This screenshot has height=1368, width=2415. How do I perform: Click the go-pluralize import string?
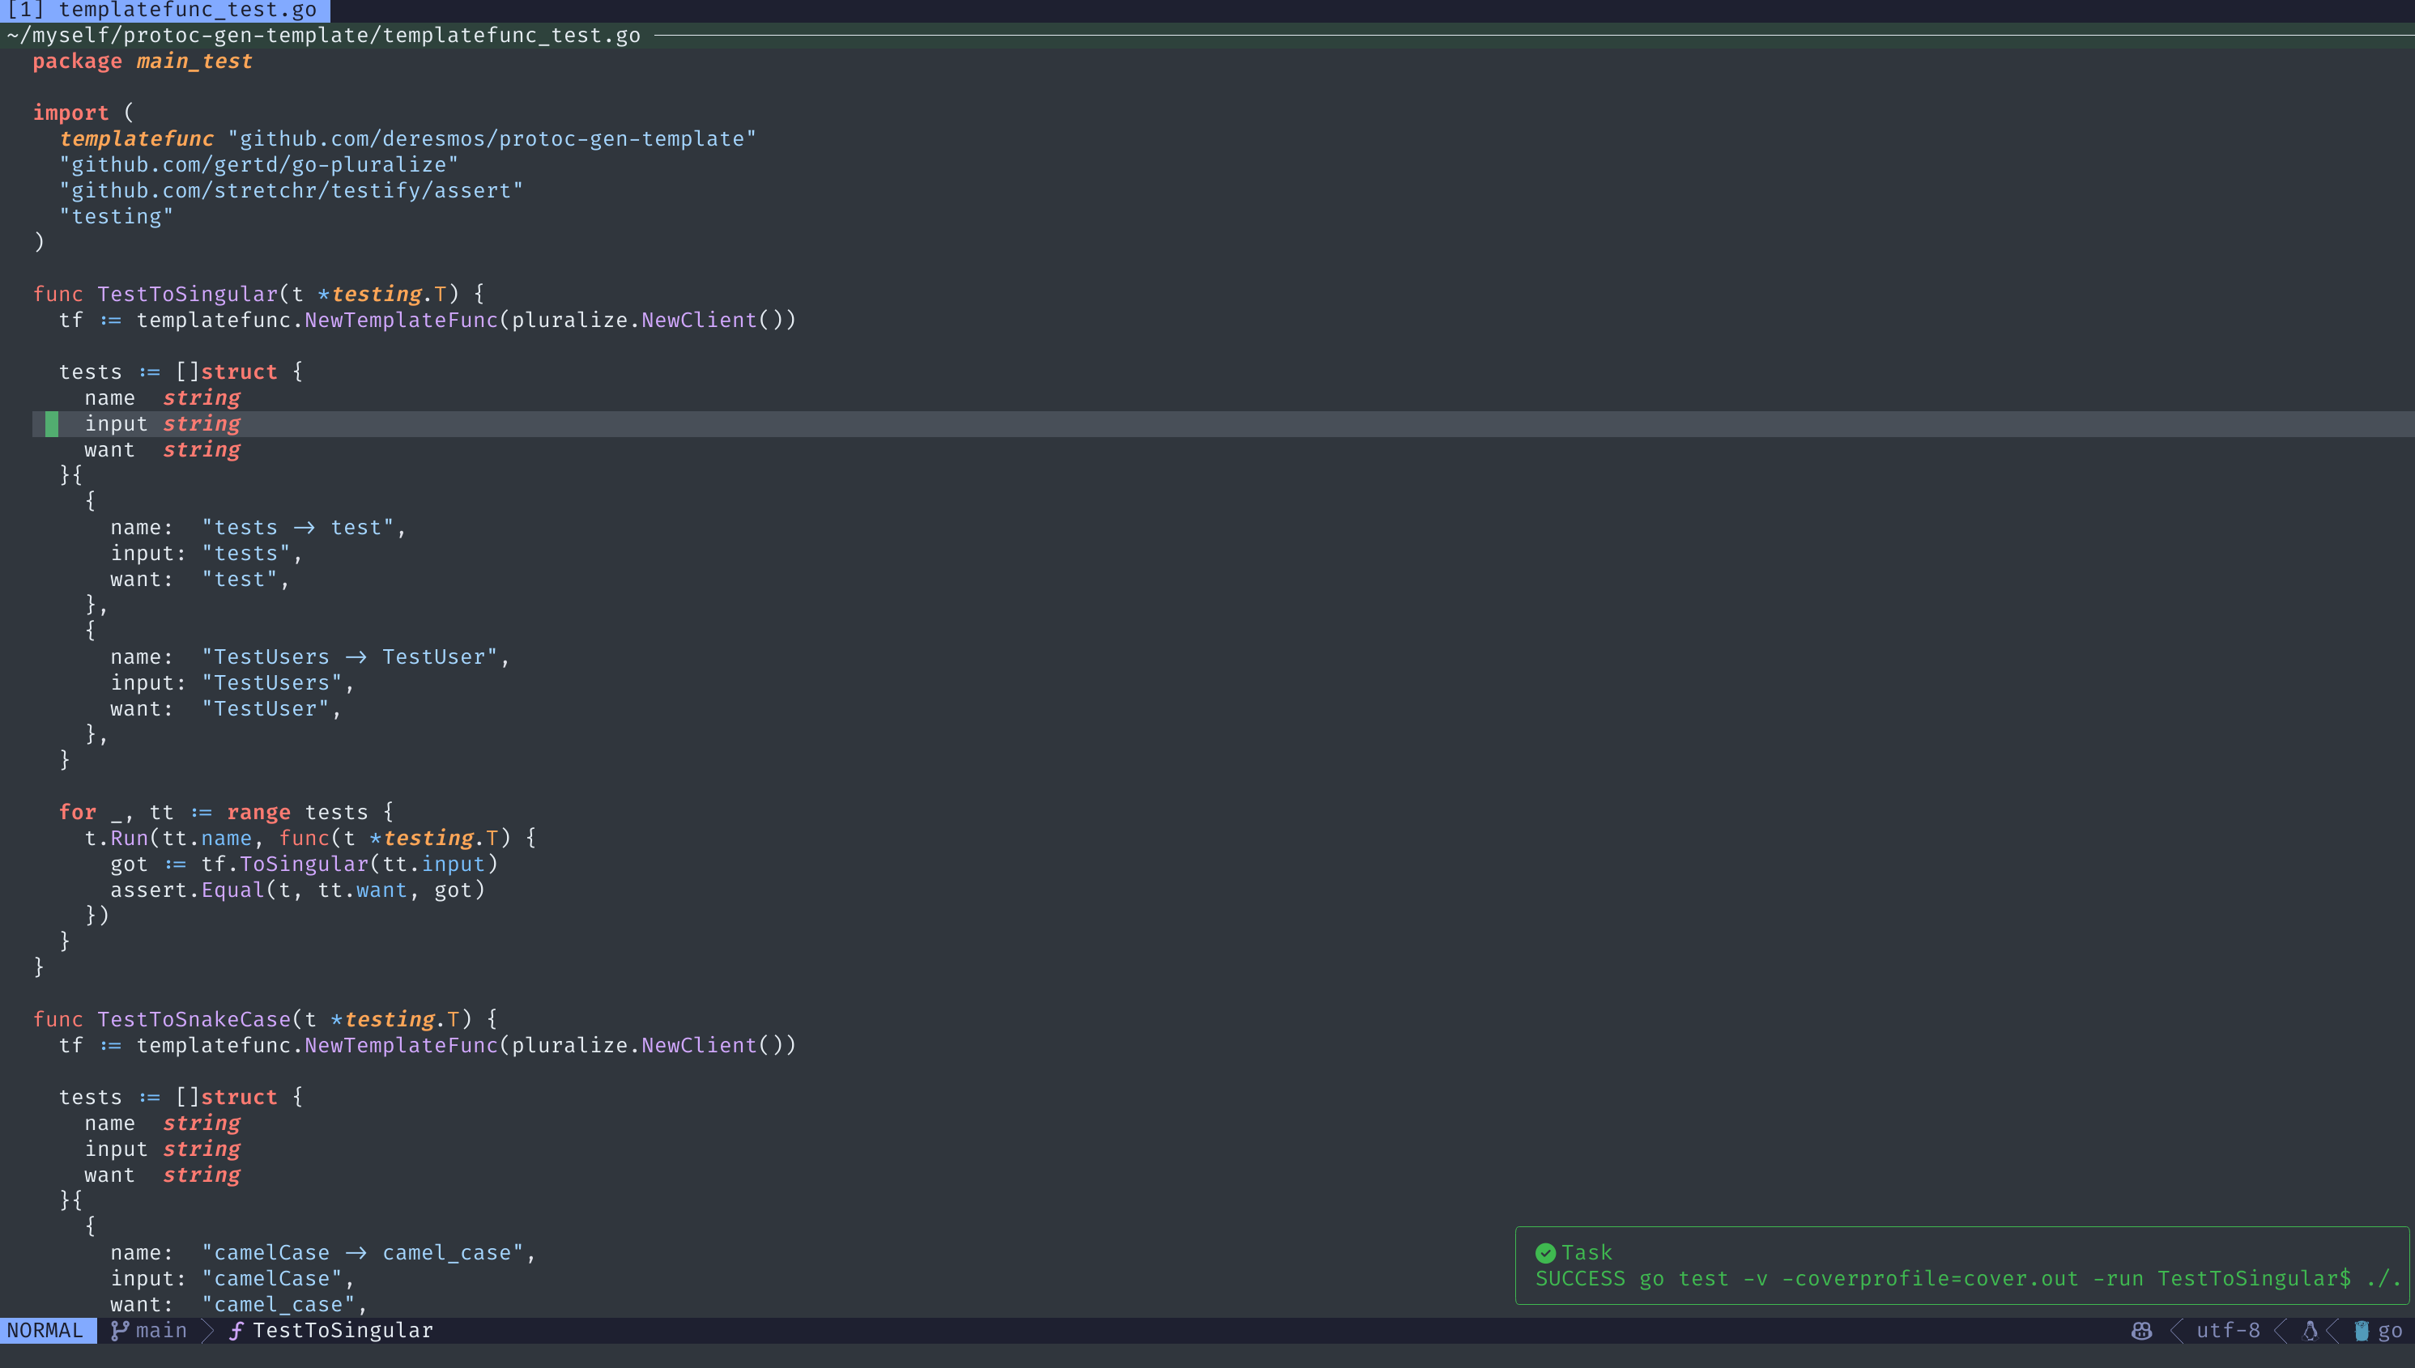click(258, 164)
